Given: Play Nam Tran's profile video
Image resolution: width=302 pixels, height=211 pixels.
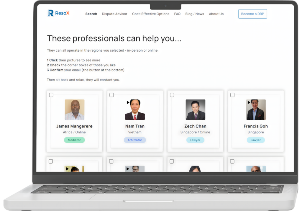Looking at the screenshot, I should pyautogui.click(x=128, y=102).
